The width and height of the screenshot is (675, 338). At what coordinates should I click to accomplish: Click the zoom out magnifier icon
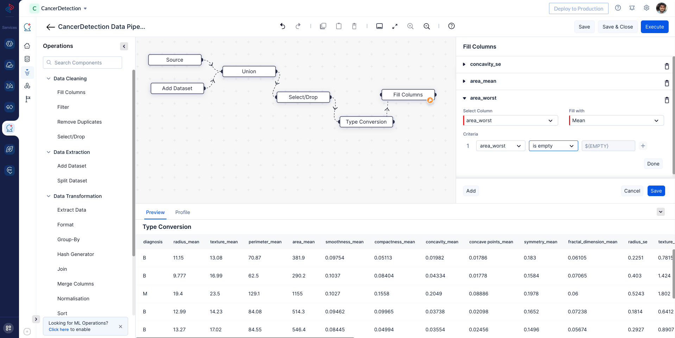[x=427, y=26]
